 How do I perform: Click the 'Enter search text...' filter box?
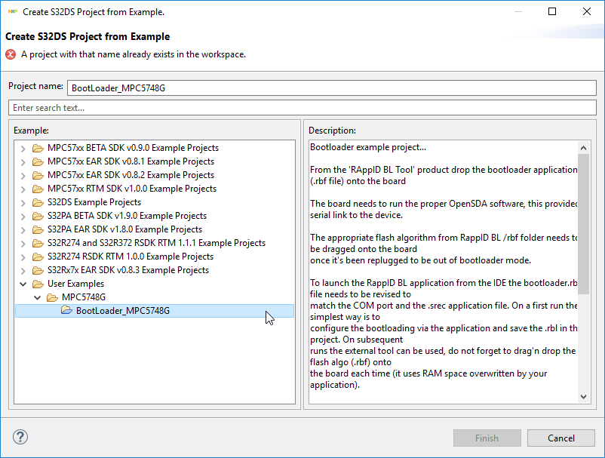tap(302, 108)
